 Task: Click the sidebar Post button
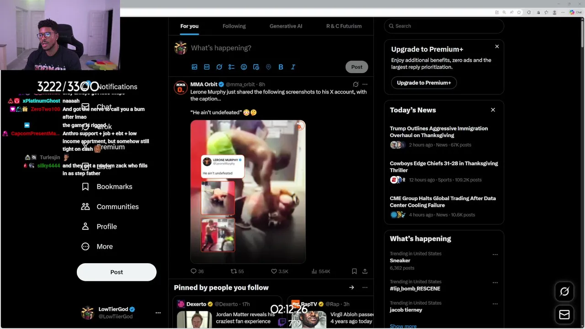pos(117,272)
